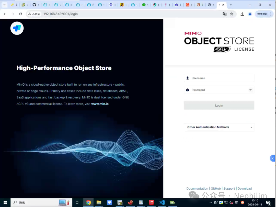This screenshot has width=276, height=207.
Task: Show hidden system tray icons
Action: coord(211,203)
